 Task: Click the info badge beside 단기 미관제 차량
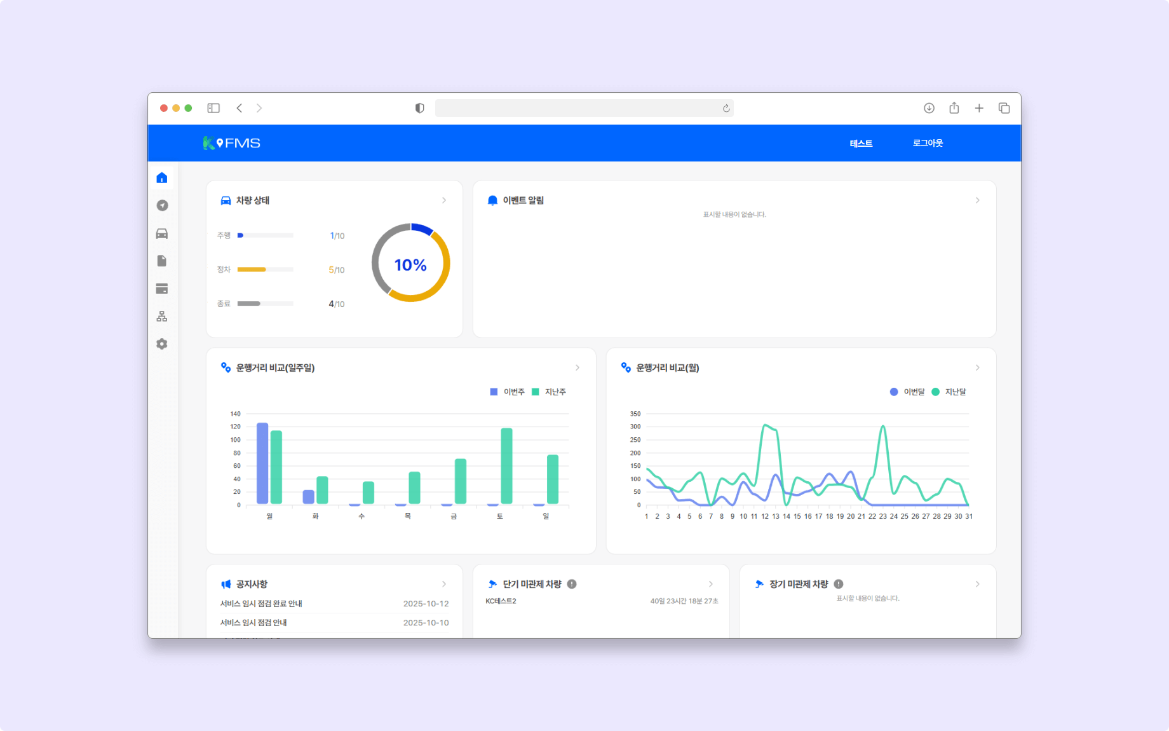tap(572, 584)
